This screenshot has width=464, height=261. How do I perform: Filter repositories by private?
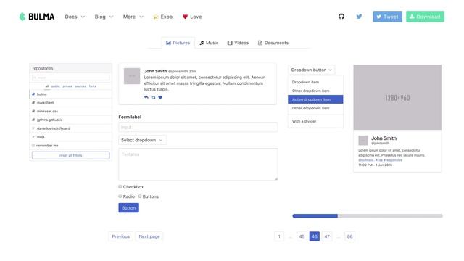point(67,86)
